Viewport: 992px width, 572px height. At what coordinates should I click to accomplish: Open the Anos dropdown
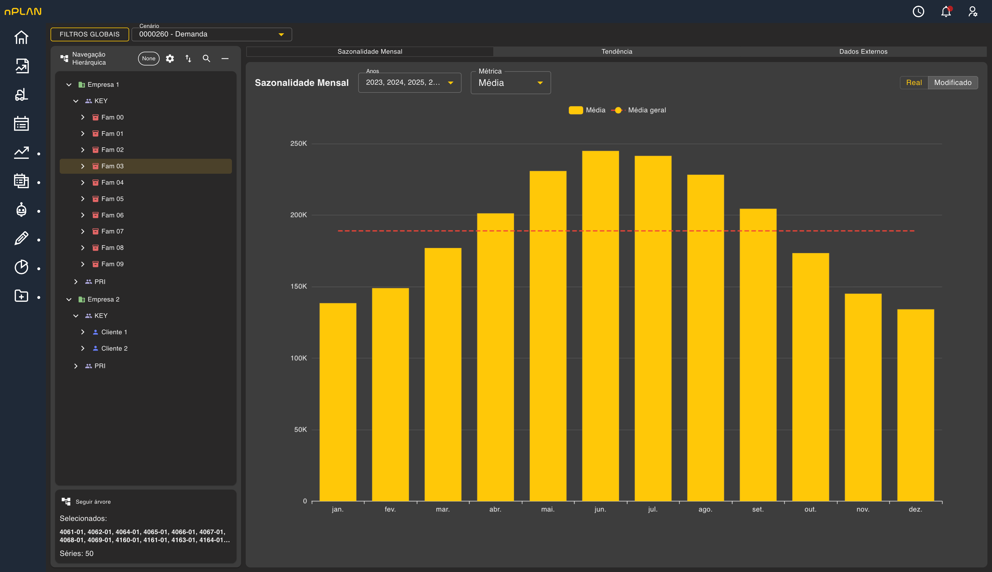tap(410, 82)
